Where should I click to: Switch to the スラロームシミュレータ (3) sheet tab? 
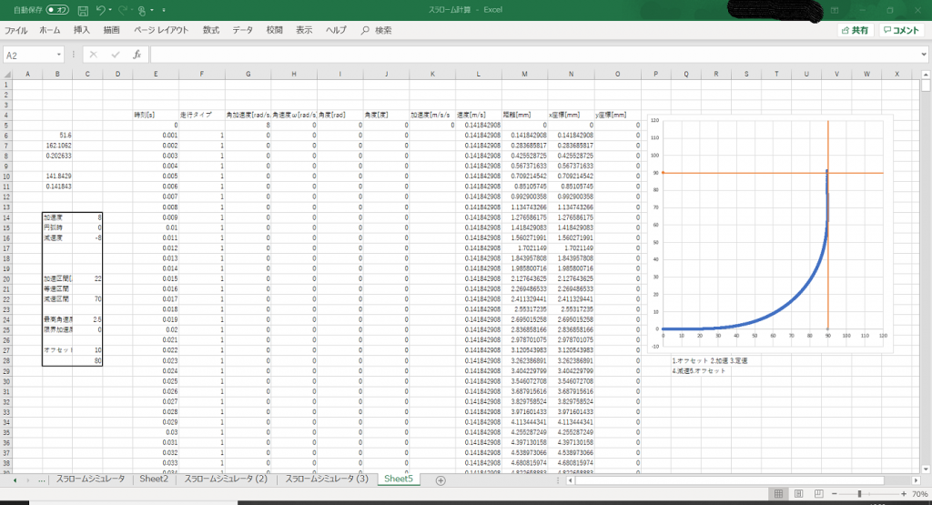click(327, 479)
